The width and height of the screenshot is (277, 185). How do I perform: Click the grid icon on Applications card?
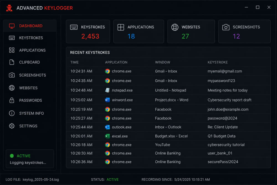pyautogui.click(x=121, y=27)
